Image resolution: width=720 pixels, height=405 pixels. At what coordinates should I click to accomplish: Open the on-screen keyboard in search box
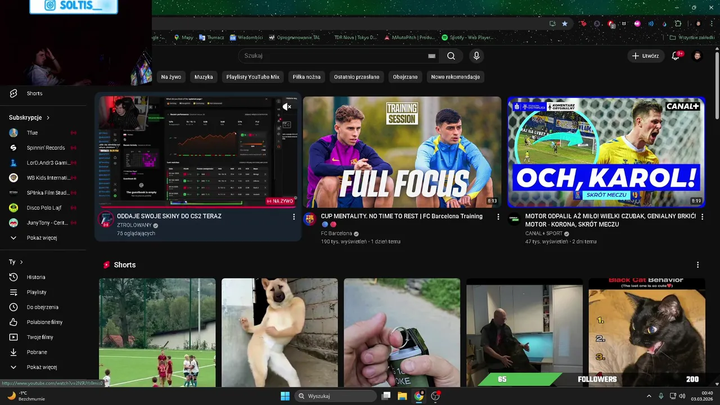[431, 56]
